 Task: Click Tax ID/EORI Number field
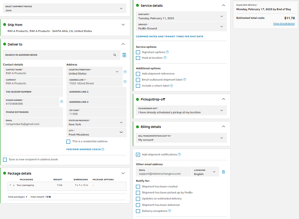point(33,92)
